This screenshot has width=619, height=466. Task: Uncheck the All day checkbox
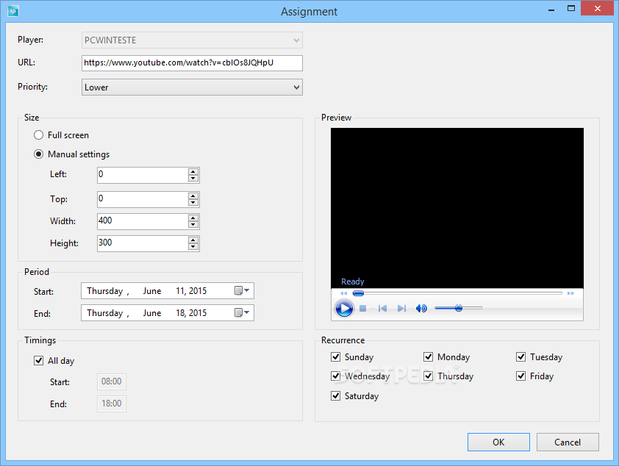click(x=38, y=360)
